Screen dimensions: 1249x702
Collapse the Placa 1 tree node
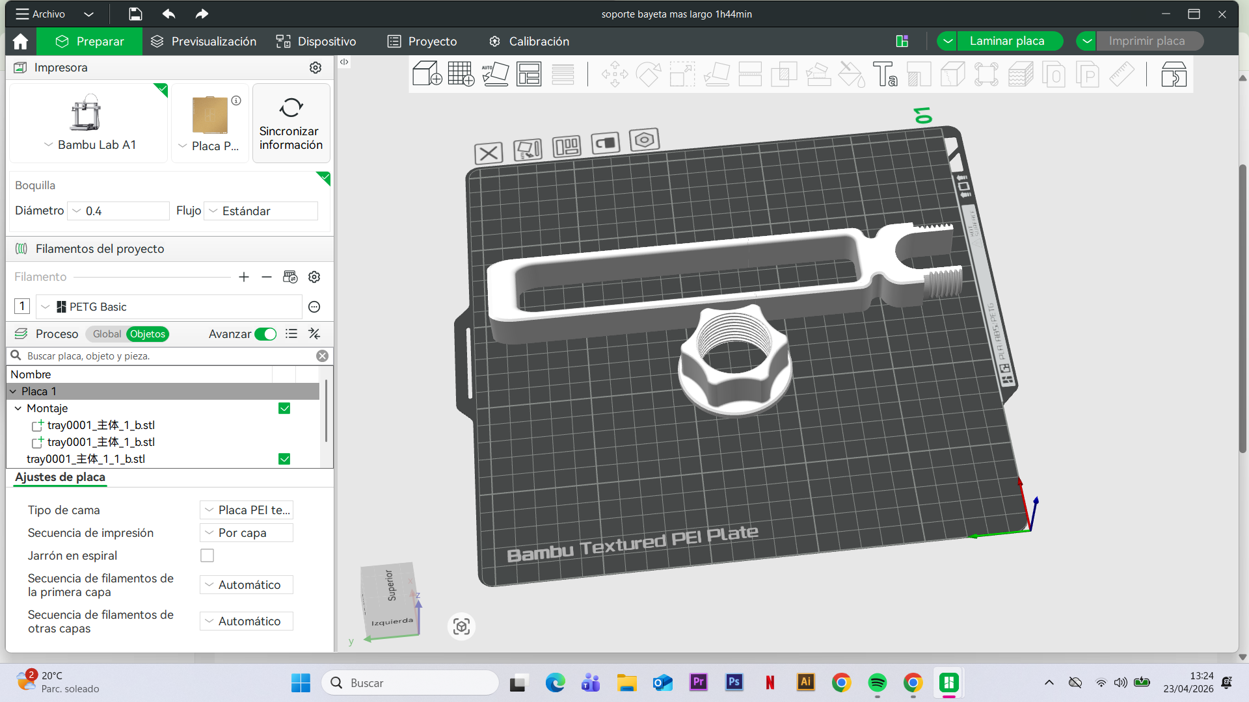pos(12,391)
